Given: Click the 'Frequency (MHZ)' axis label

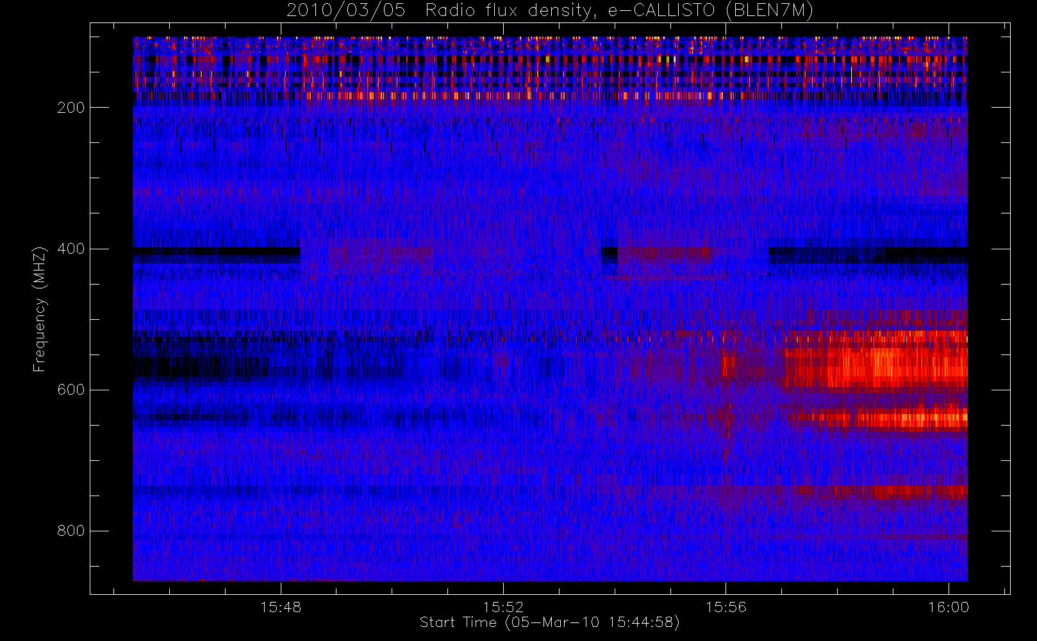Looking at the screenshot, I should [40, 310].
